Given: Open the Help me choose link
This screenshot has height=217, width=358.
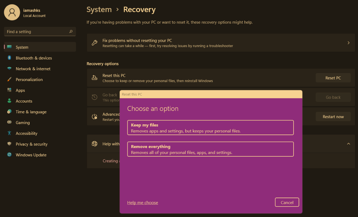Looking at the screenshot, I should 143,203.
